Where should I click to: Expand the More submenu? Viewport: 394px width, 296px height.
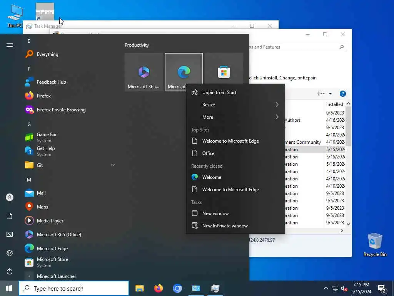pyautogui.click(x=235, y=117)
